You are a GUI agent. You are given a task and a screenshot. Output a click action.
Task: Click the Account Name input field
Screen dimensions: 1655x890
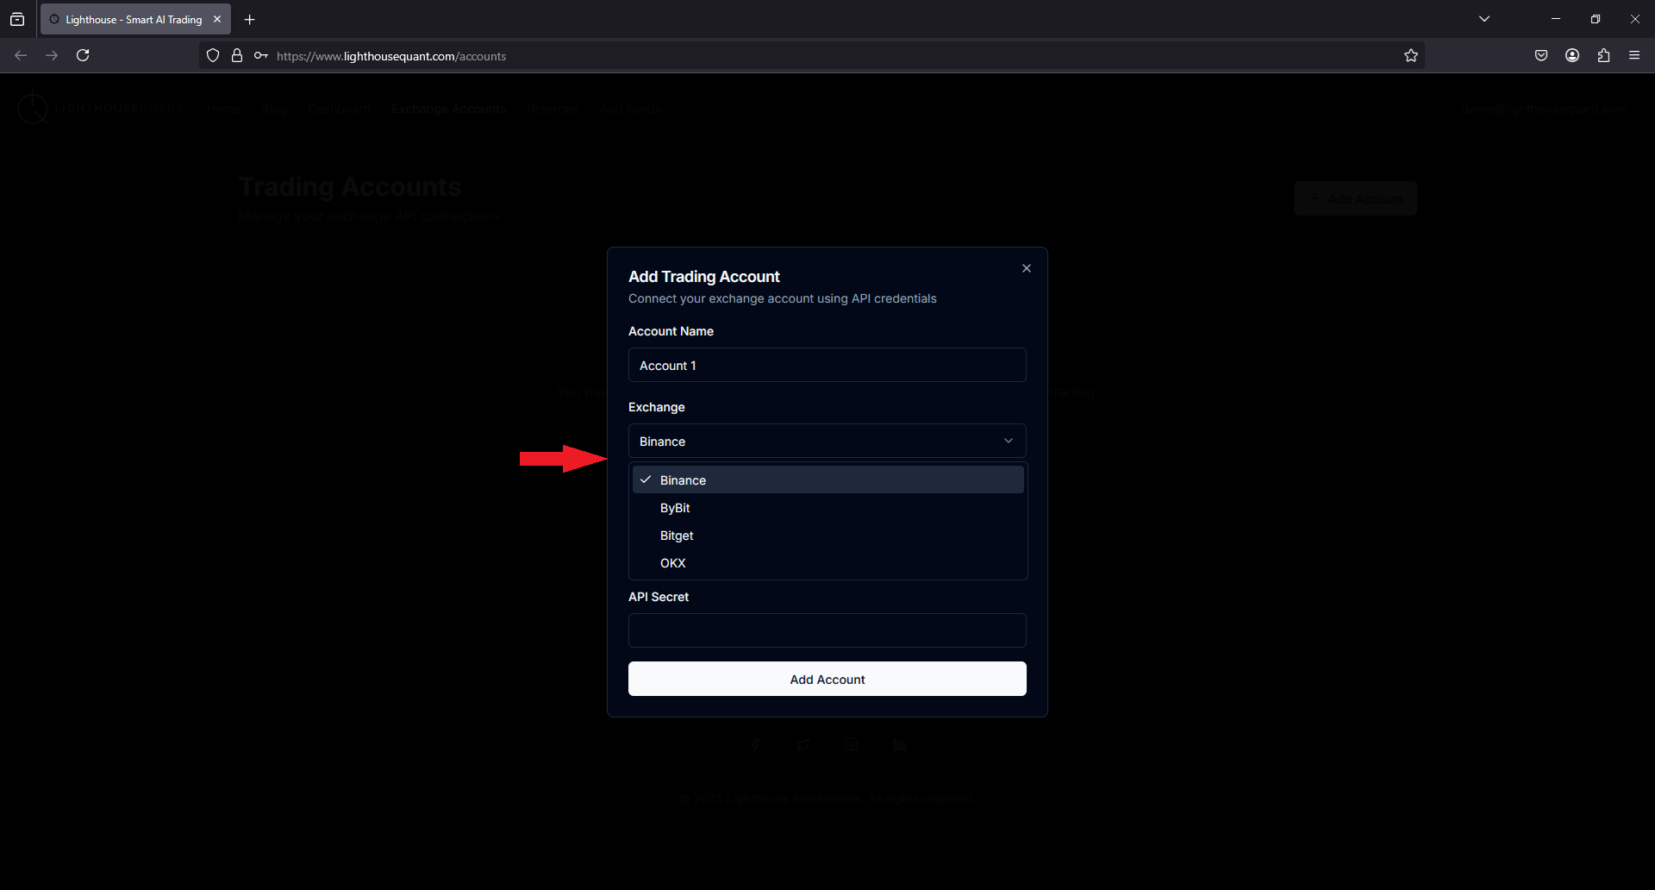(x=827, y=365)
